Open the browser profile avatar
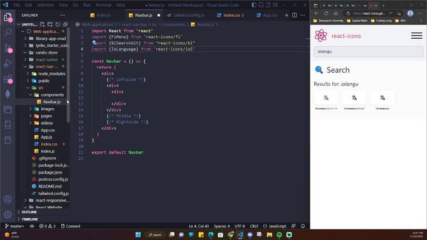Viewport: 427px width, 240px height. [x=410, y=13]
